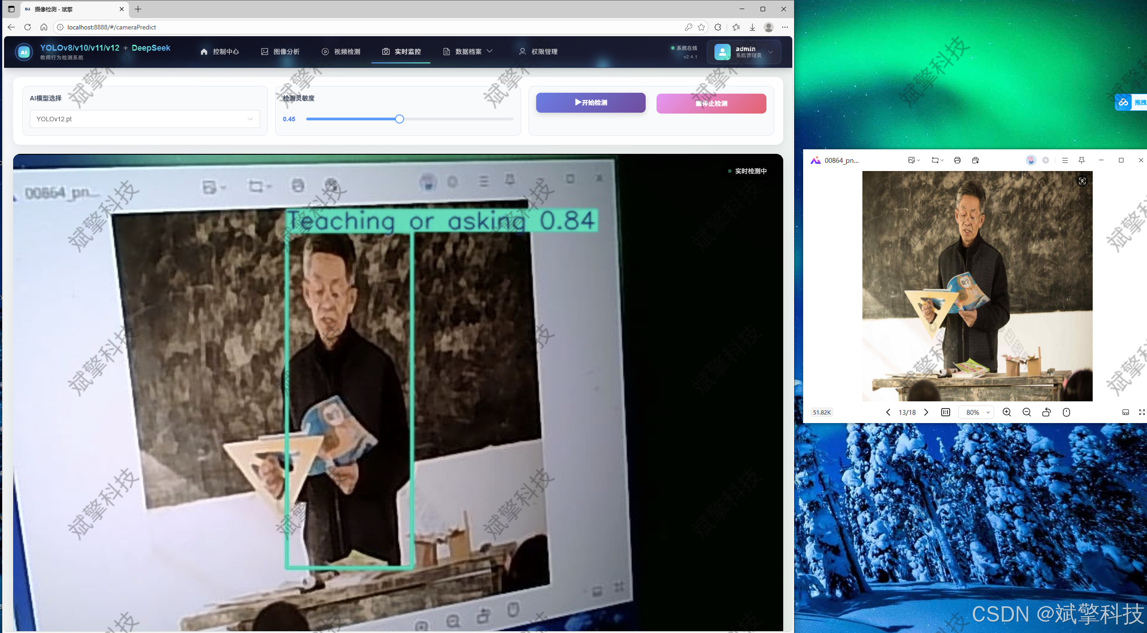Open the 视频检测 navigation tab
1147x633 pixels.
click(x=341, y=52)
